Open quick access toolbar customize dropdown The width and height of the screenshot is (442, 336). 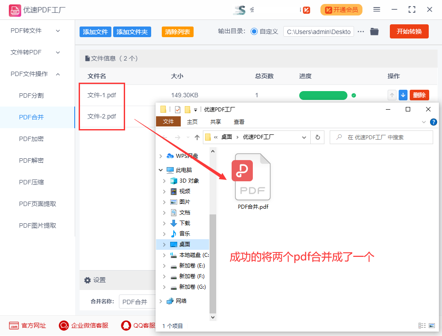pos(195,110)
